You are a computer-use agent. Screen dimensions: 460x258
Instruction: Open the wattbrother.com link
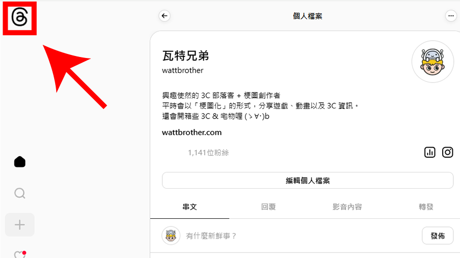point(191,132)
